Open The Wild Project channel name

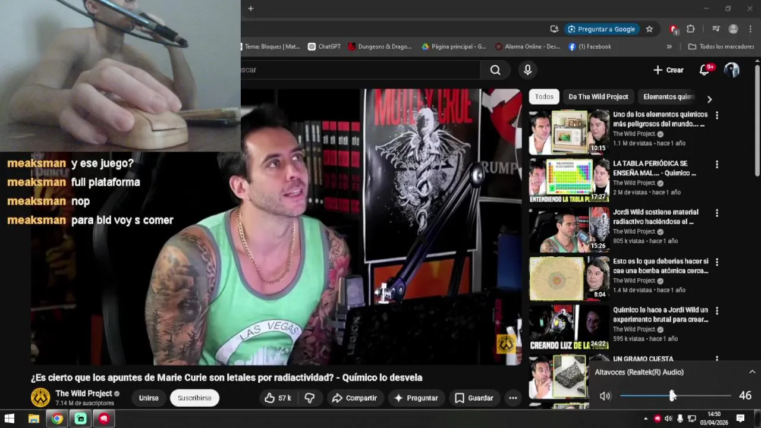84,394
